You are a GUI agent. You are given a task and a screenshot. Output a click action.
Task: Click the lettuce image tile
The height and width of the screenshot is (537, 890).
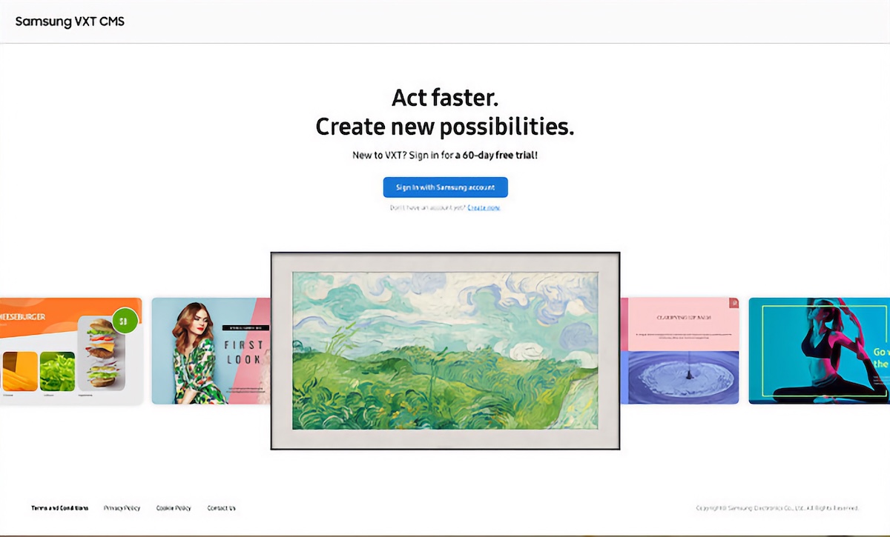pos(57,371)
